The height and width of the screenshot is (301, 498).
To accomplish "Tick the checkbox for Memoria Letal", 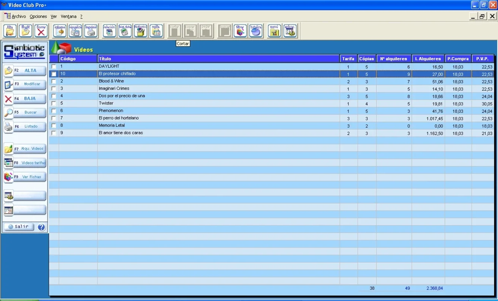I will pos(54,126).
